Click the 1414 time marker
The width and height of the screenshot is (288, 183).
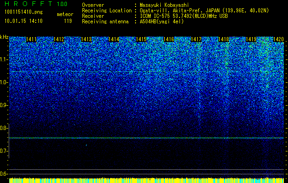[x=114, y=39]
